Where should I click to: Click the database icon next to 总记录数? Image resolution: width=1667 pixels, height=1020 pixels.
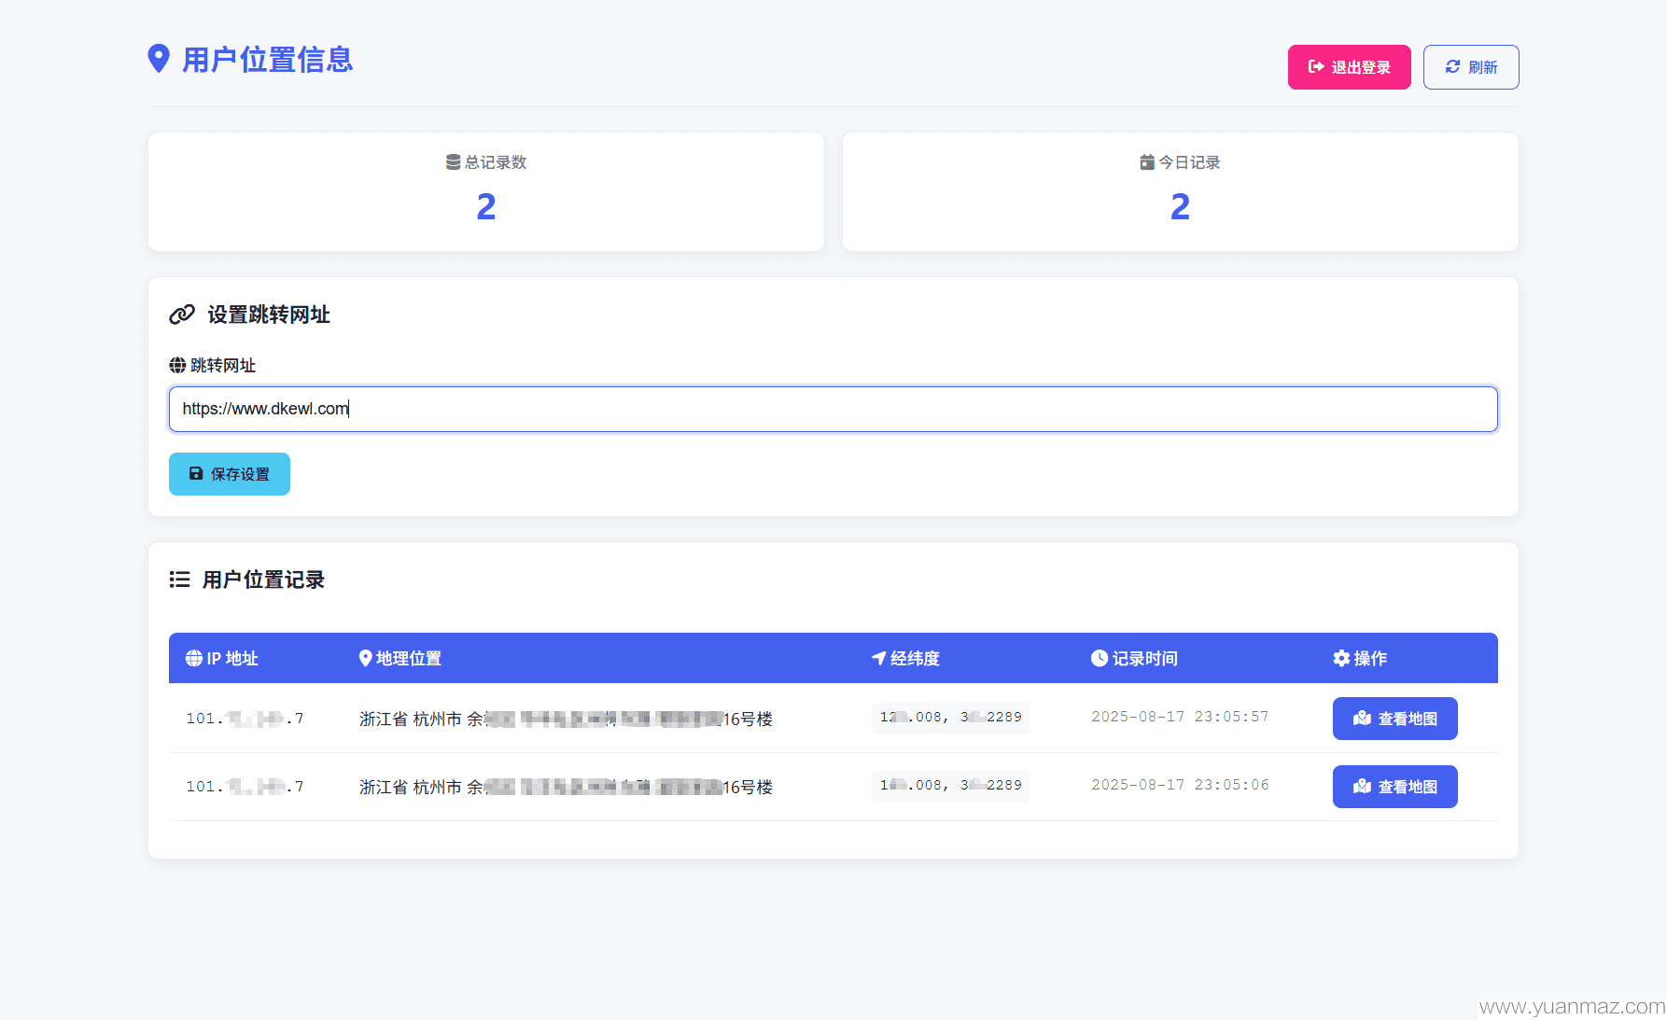point(454,162)
